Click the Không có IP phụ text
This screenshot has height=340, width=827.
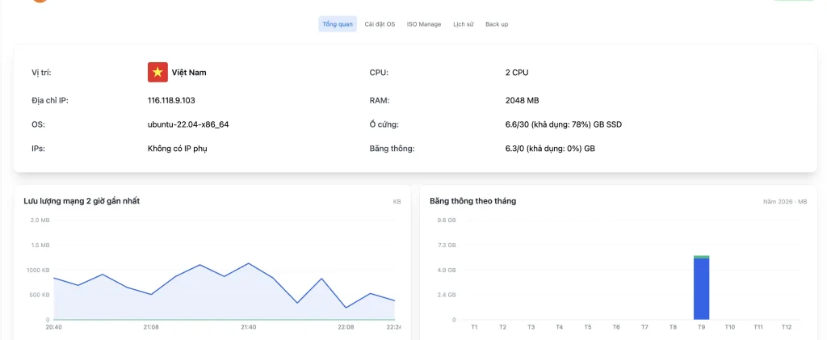(x=178, y=149)
